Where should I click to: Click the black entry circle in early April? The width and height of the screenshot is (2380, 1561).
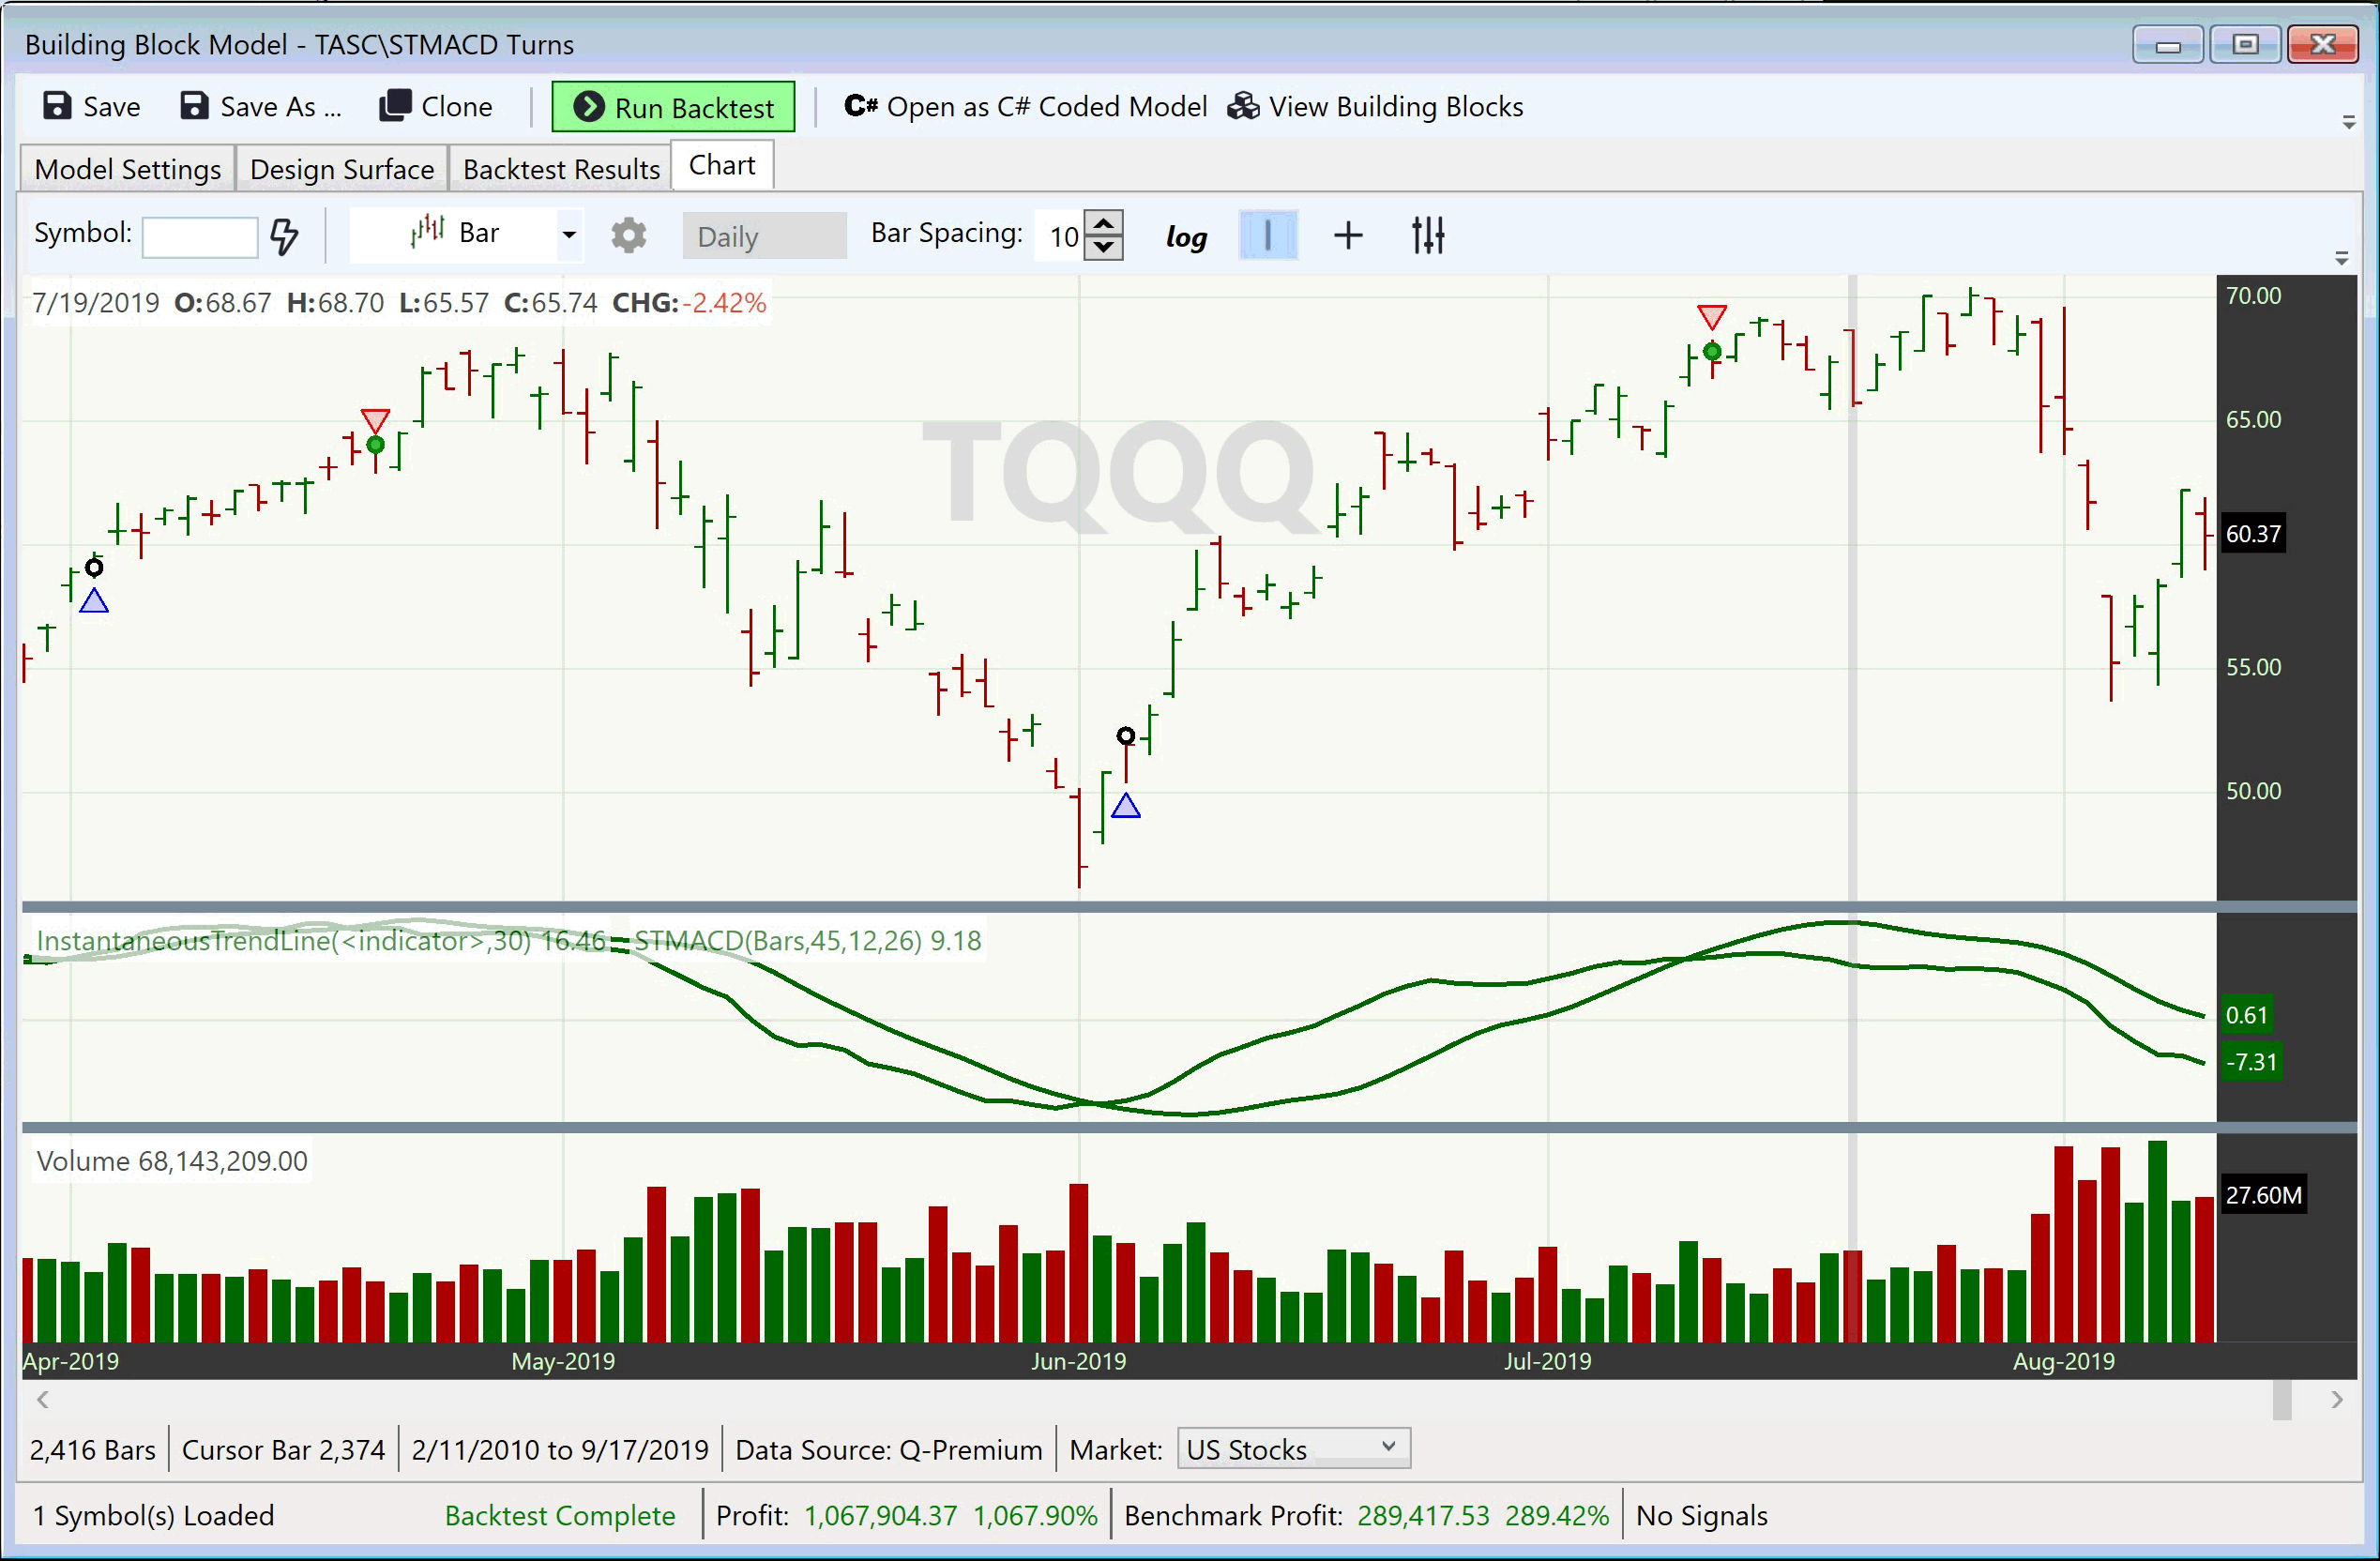click(94, 568)
